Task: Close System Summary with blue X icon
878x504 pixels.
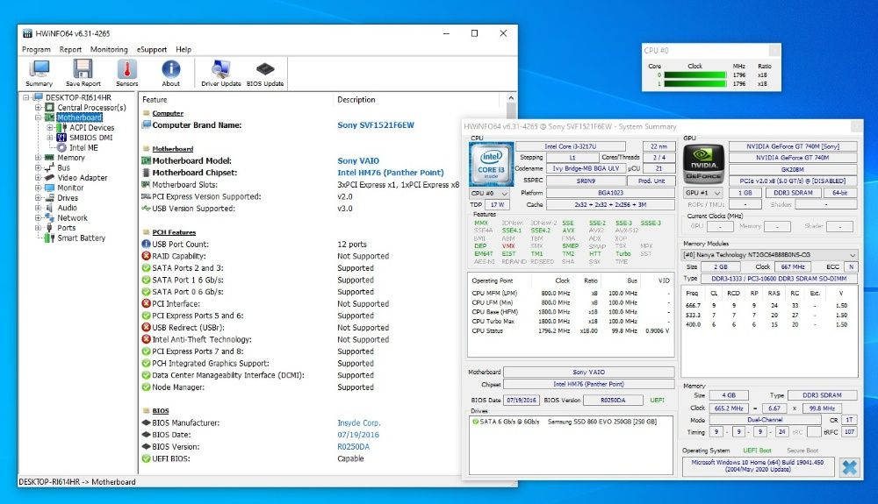Action: coord(849,467)
